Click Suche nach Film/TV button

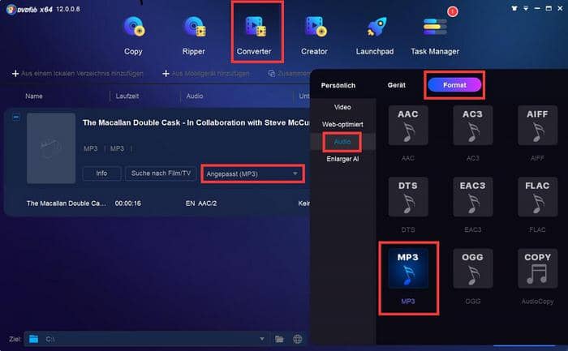(x=161, y=173)
